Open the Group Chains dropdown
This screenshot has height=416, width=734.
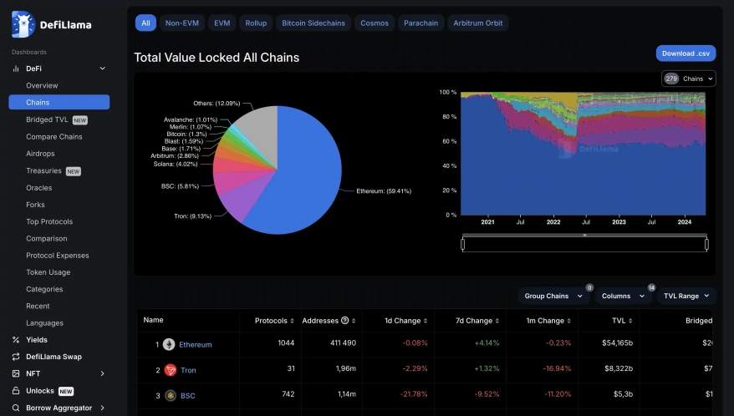pyautogui.click(x=552, y=296)
